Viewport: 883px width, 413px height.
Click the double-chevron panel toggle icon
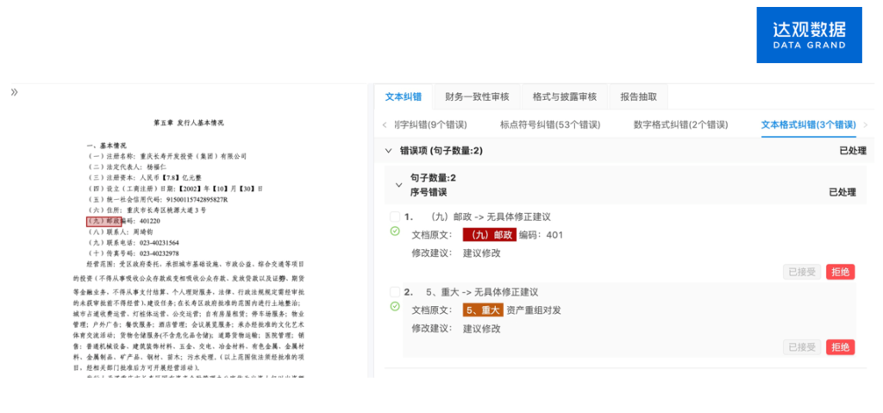click(x=15, y=92)
